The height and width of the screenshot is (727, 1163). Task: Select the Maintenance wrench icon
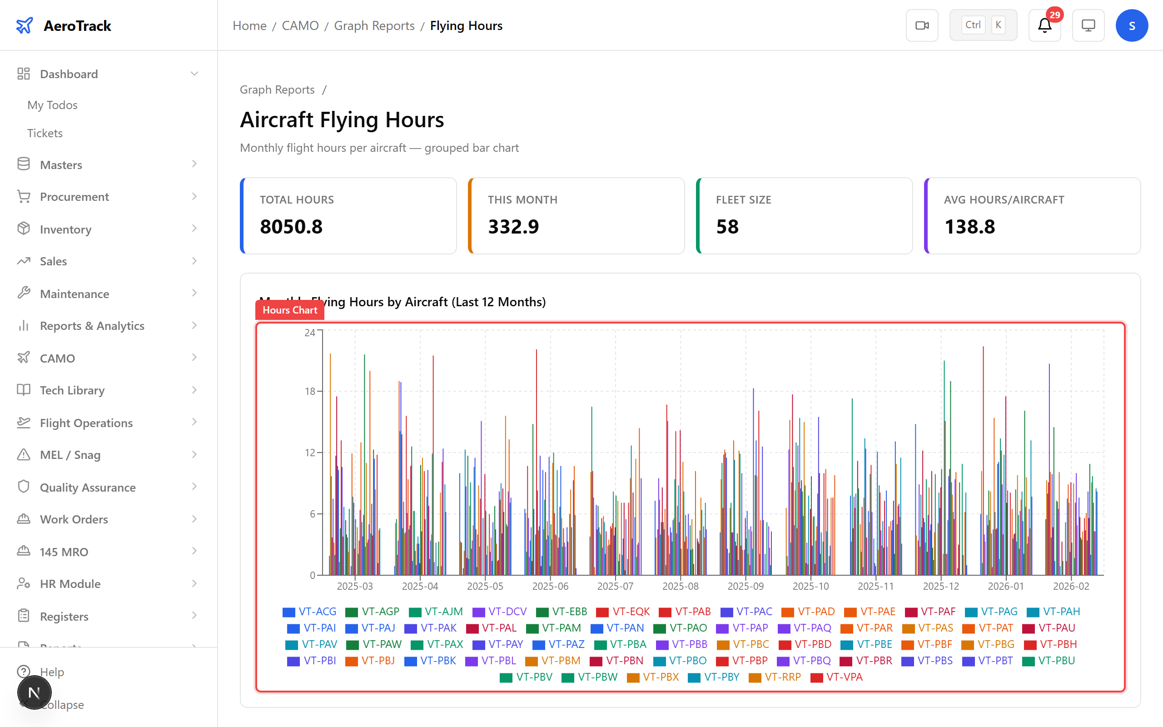click(24, 294)
